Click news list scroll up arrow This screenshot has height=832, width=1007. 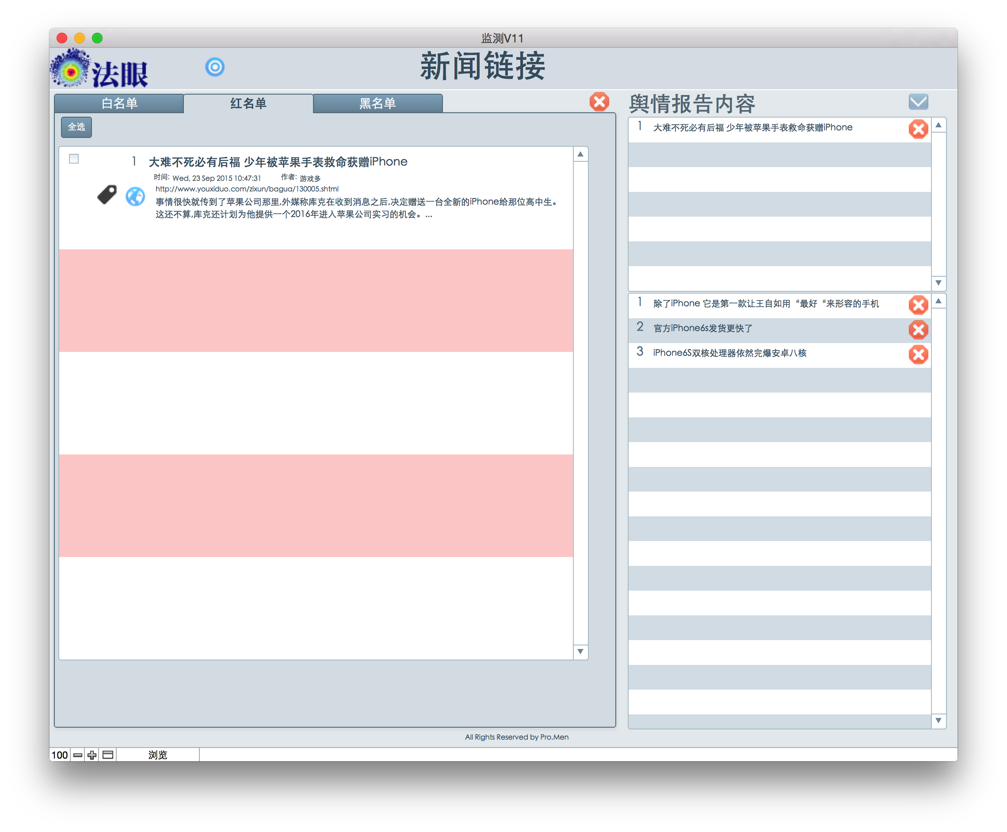(x=580, y=154)
